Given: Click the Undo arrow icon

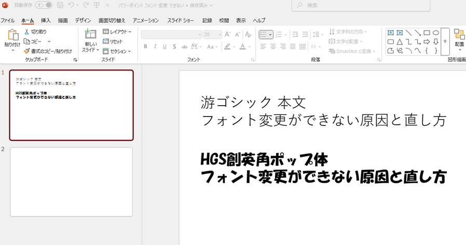Looking at the screenshot, I should pyautogui.click(x=71, y=5).
